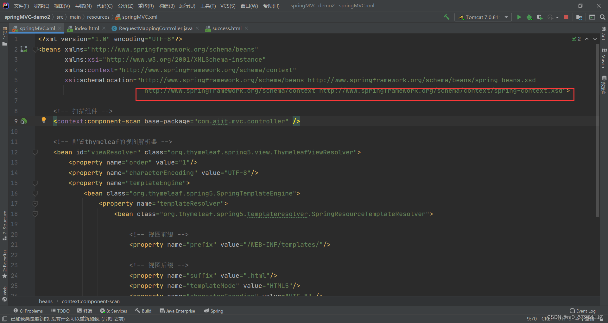
Task: Go to next highlighted problem arrow
Action: coord(595,39)
